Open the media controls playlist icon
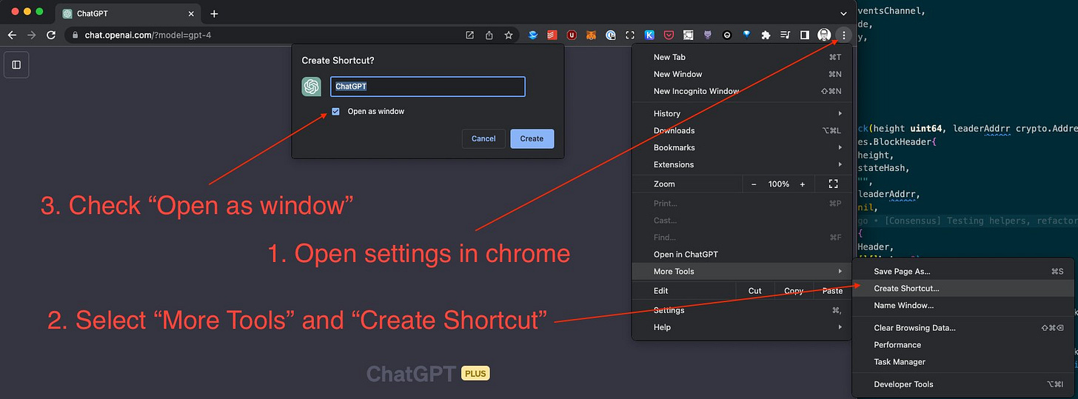Image resolution: width=1078 pixels, height=399 pixels. (x=786, y=35)
